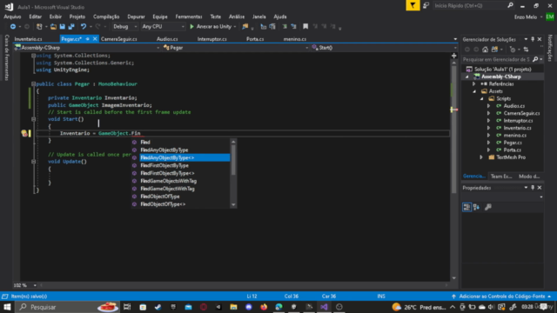Click the search magnifier in Solution Explorer
The width and height of the screenshot is (557, 313).
(x=535, y=59)
